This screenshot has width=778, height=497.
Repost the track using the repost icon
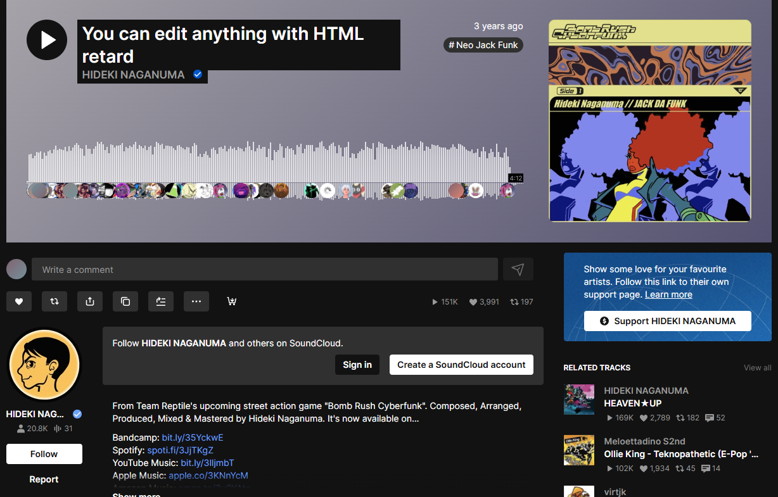(x=54, y=301)
